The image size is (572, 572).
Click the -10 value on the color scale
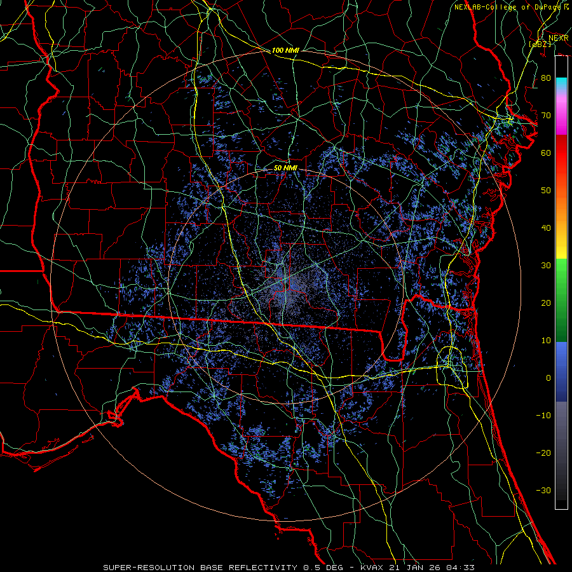point(543,416)
